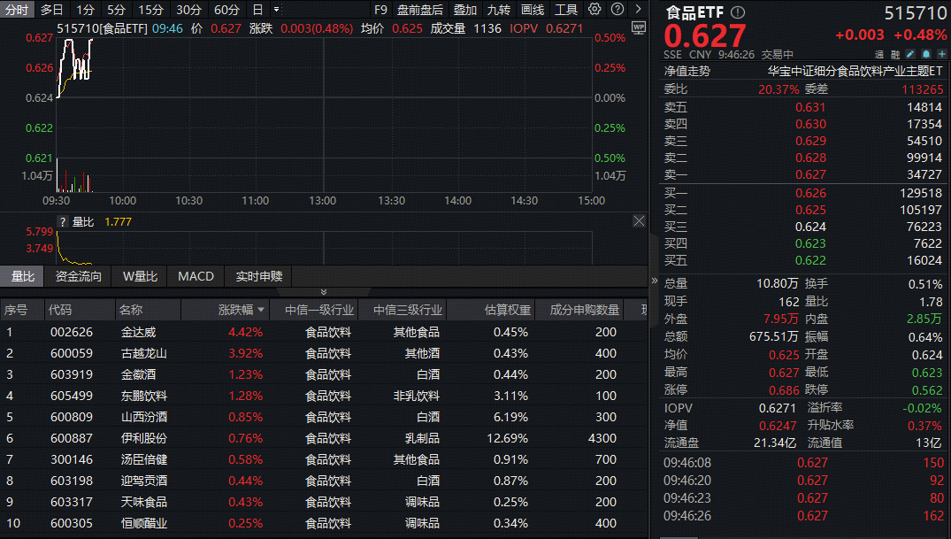Click the 通 marker in the quote panel

(x=879, y=55)
